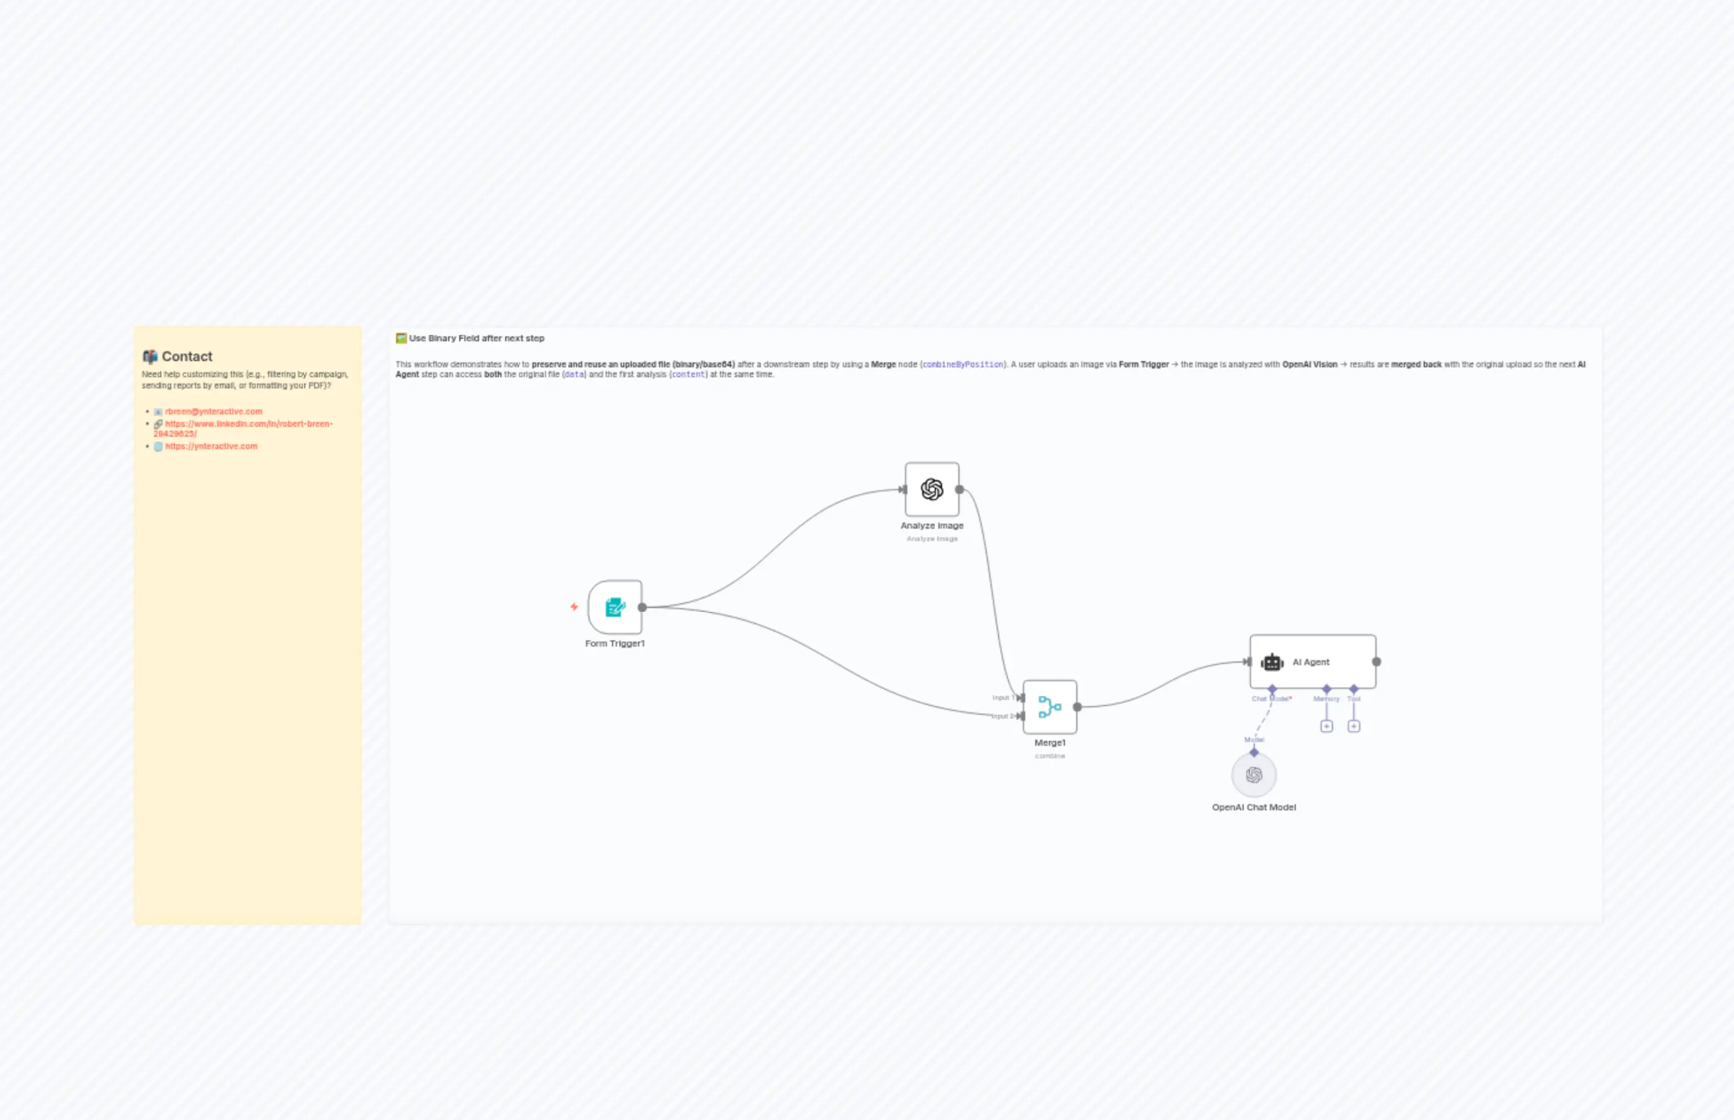Click the output dot of the AI Agent node
The height and width of the screenshot is (1120, 1734).
click(1376, 663)
